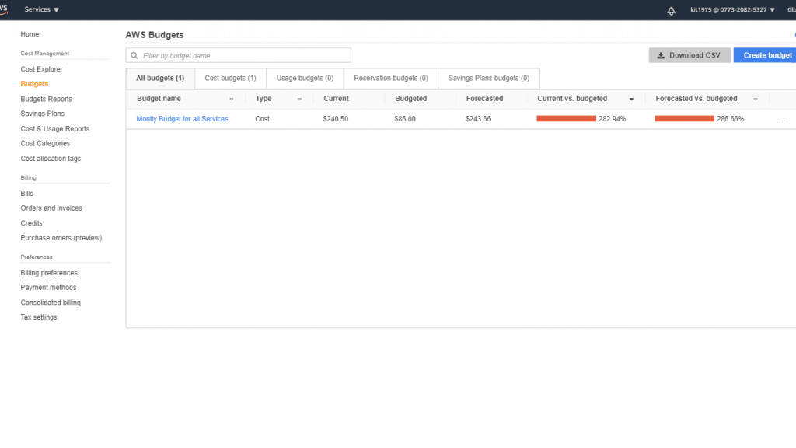Open Payment methods

(48, 288)
